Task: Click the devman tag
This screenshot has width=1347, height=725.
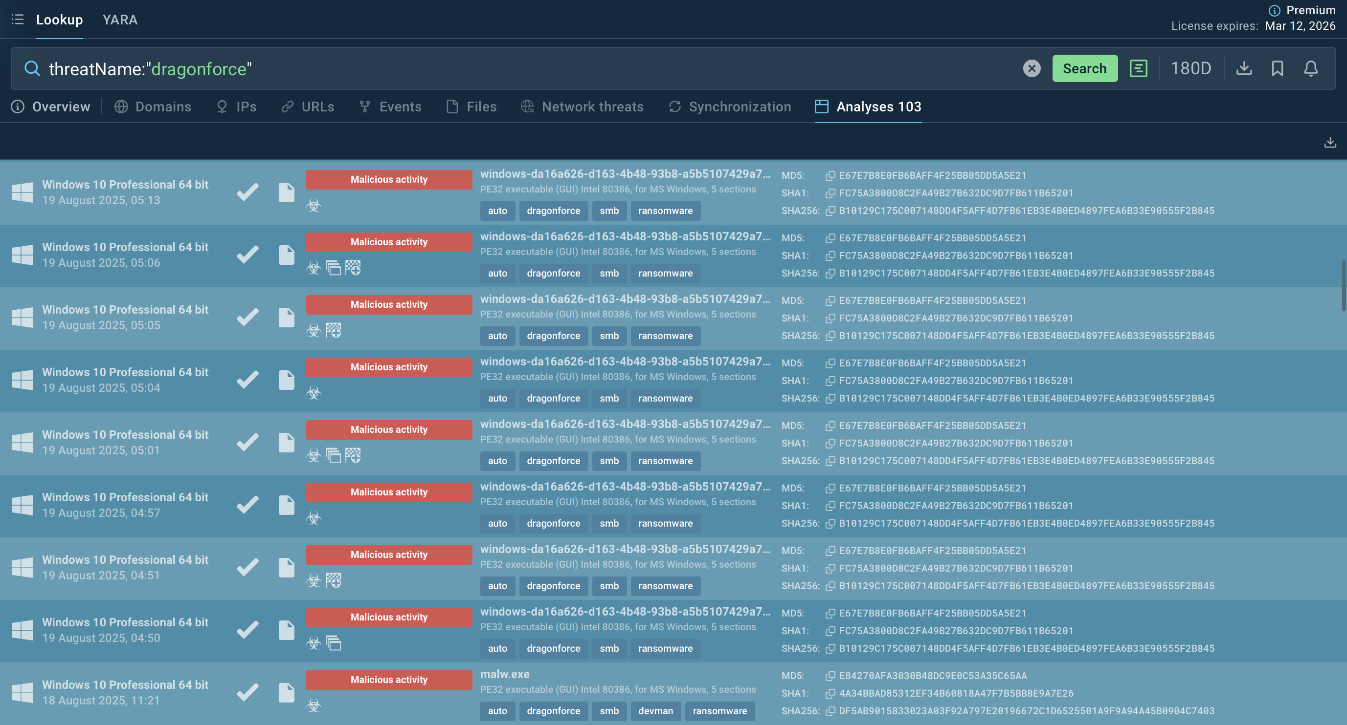Action: tap(655, 711)
